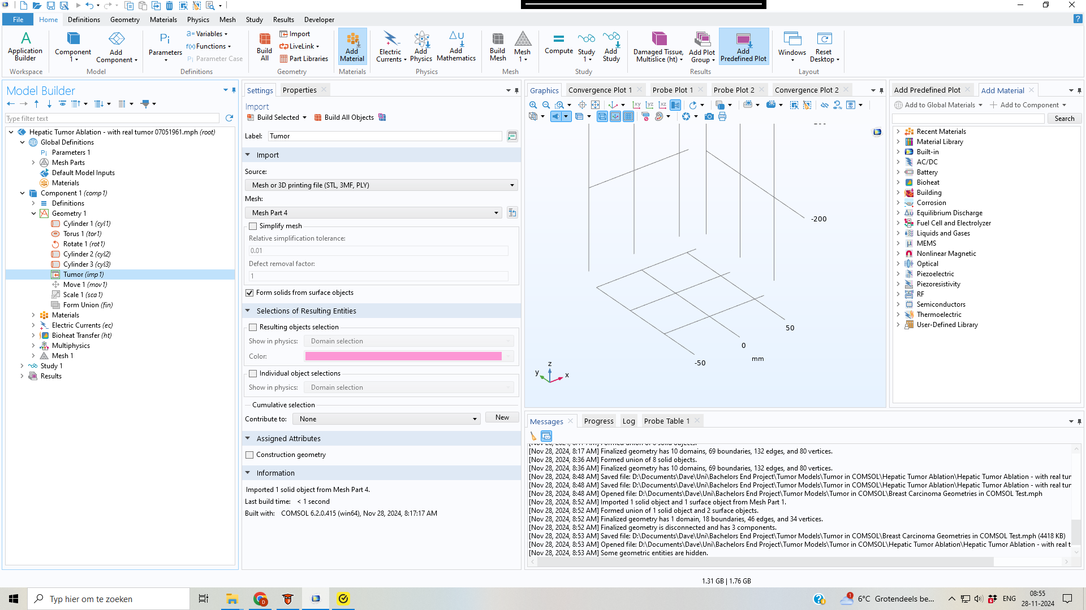Click the Compute study icon
The image size is (1086, 610).
click(558, 43)
